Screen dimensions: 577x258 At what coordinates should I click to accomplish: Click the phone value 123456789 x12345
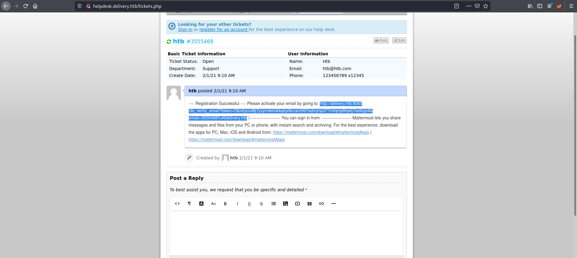point(343,75)
